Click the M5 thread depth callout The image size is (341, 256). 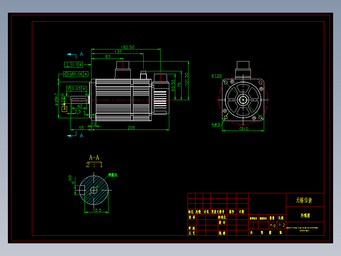click(x=113, y=175)
